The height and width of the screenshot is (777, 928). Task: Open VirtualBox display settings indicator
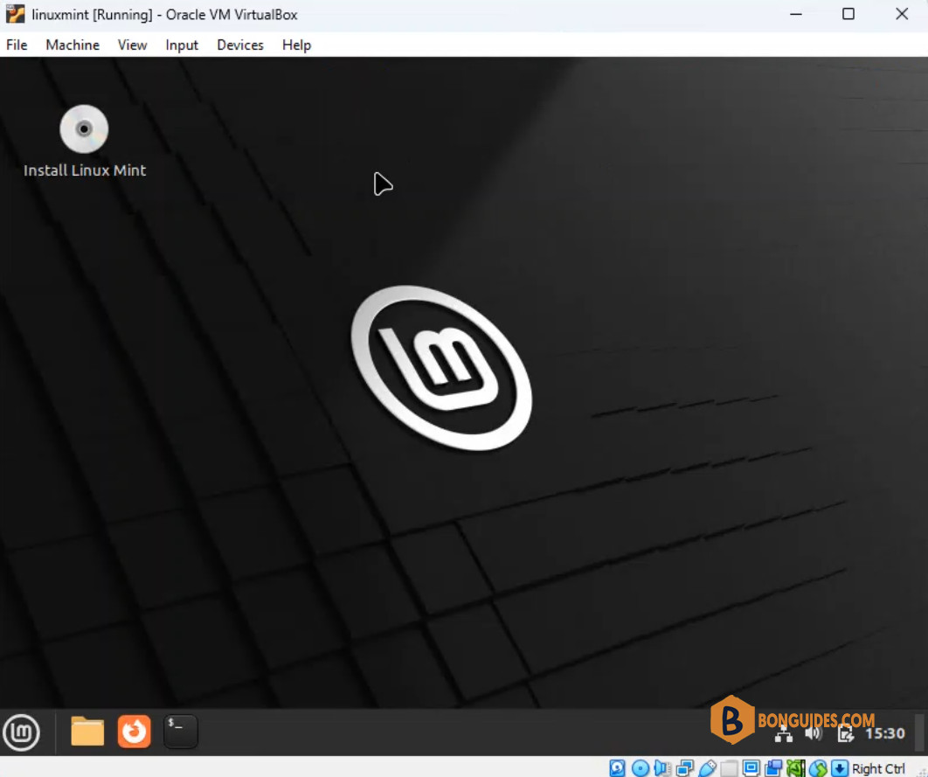751,768
